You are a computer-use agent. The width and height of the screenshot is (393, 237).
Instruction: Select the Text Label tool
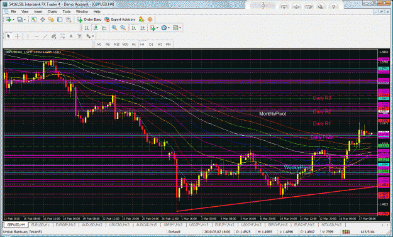(79, 36)
